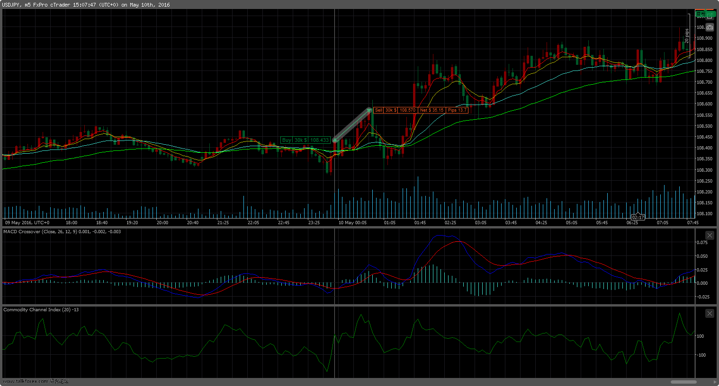Click the Net $ 35.15 deal label
719x386 pixels.
pyautogui.click(x=431, y=110)
